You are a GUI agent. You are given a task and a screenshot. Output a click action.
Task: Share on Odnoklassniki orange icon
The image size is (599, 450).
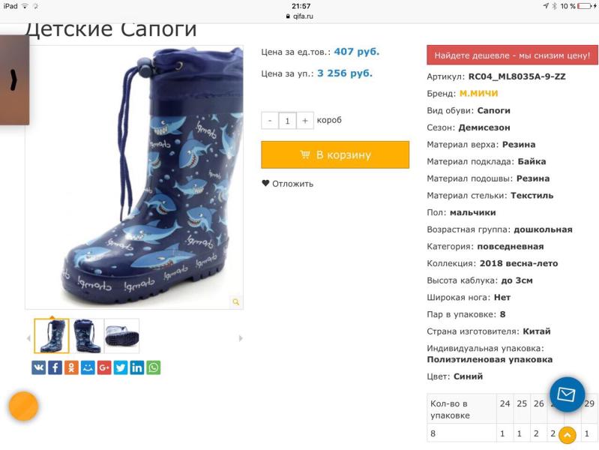[71, 367]
